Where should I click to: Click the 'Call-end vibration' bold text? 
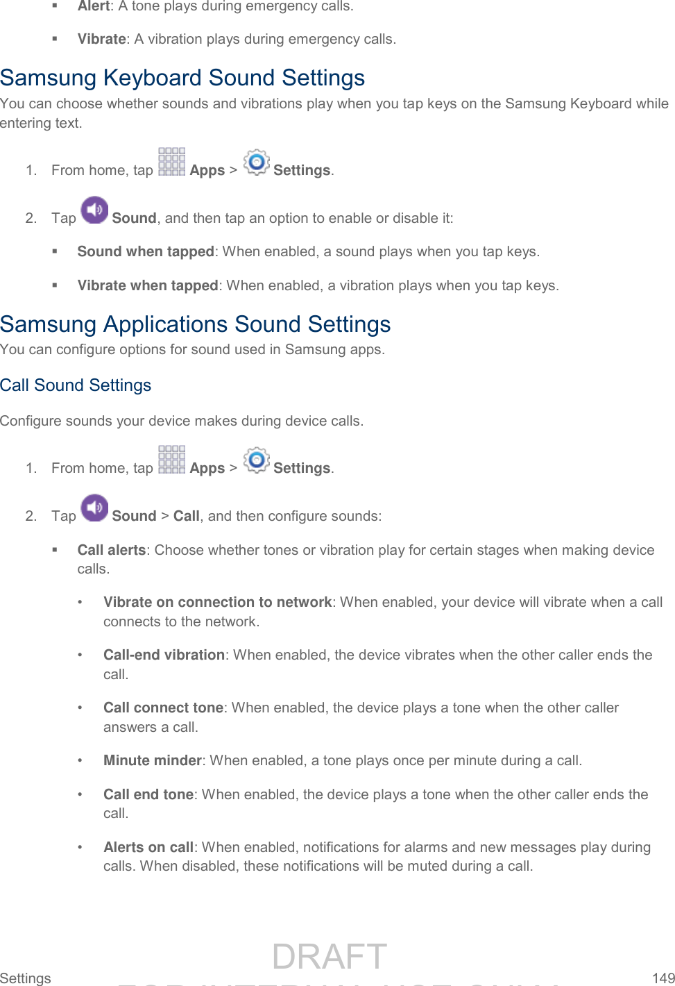pyautogui.click(x=164, y=655)
